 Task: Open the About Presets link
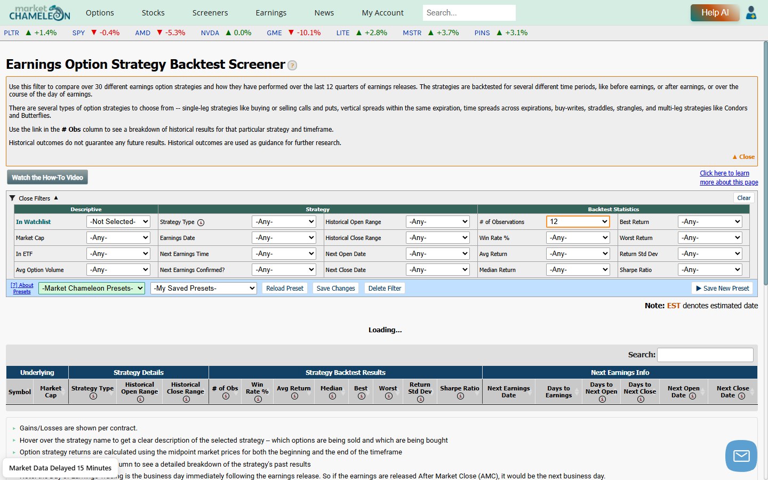22,289
